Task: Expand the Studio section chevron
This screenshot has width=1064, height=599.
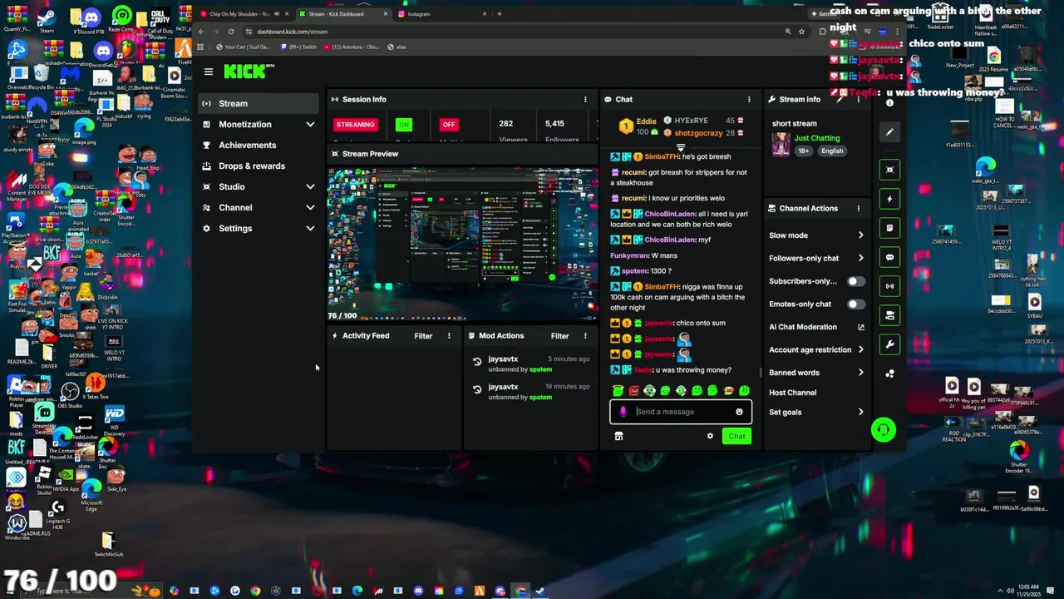Action: point(310,186)
